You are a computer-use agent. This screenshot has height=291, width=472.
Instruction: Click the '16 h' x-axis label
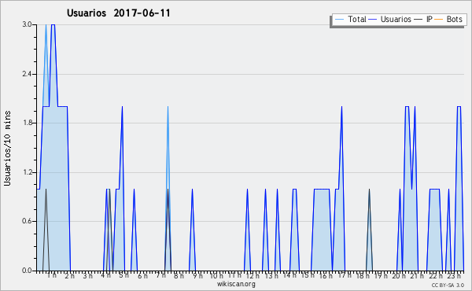click(x=326, y=275)
